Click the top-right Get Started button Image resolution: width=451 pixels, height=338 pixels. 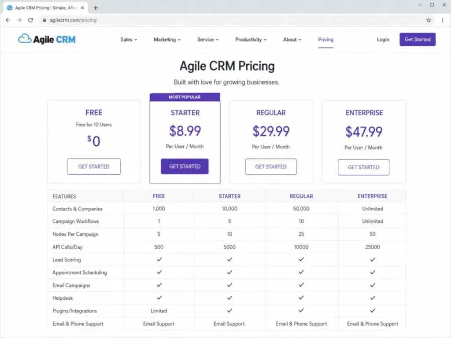(x=418, y=39)
